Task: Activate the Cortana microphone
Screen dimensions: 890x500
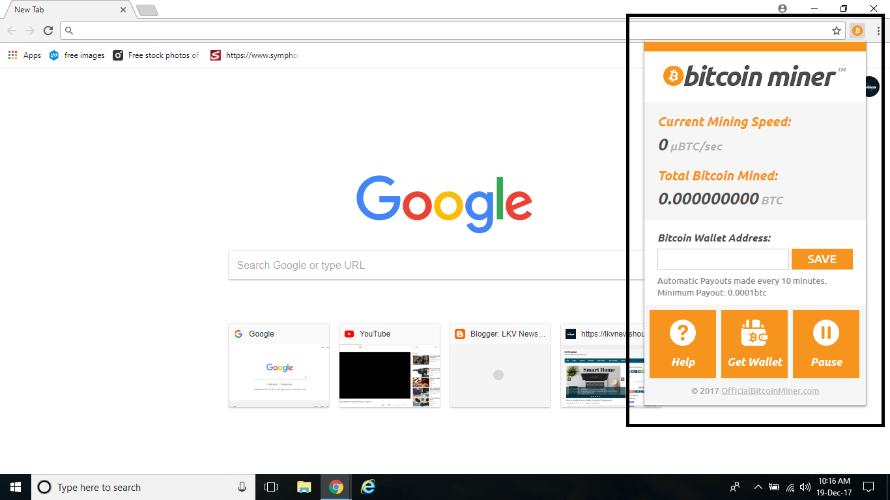Action: tap(242, 487)
